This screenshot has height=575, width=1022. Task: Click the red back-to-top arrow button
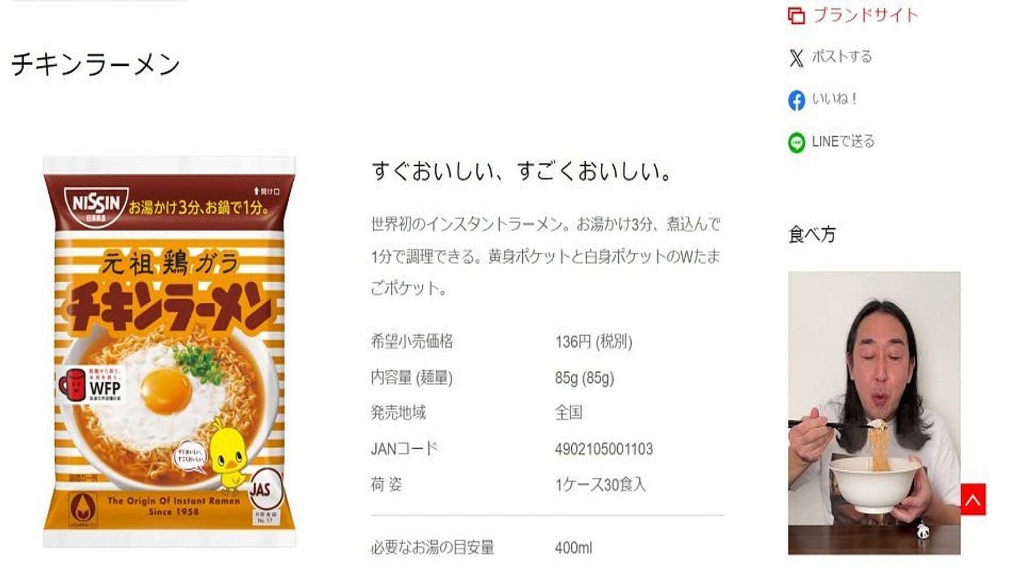pyautogui.click(x=973, y=499)
